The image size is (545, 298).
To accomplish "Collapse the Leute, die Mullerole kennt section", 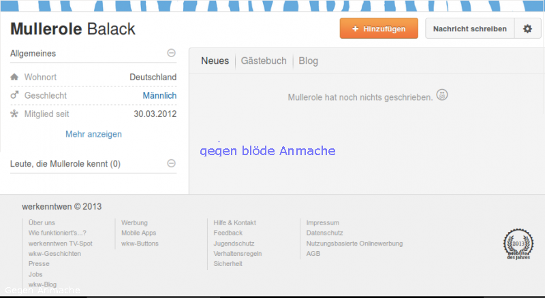I will tap(171, 163).
